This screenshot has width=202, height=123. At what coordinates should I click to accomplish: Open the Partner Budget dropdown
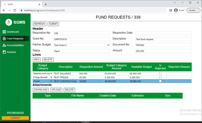[82, 45]
